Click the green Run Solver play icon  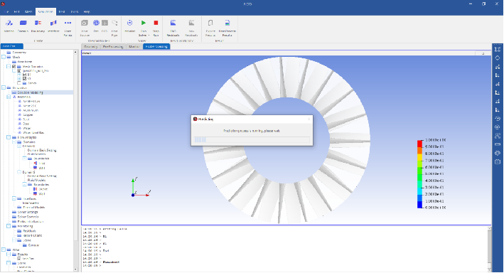click(x=144, y=23)
